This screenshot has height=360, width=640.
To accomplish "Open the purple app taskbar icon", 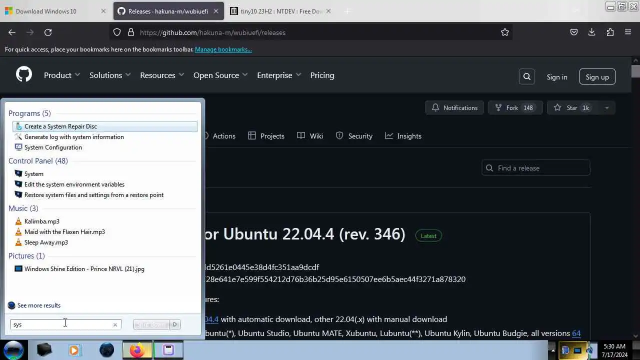I will click(168, 350).
